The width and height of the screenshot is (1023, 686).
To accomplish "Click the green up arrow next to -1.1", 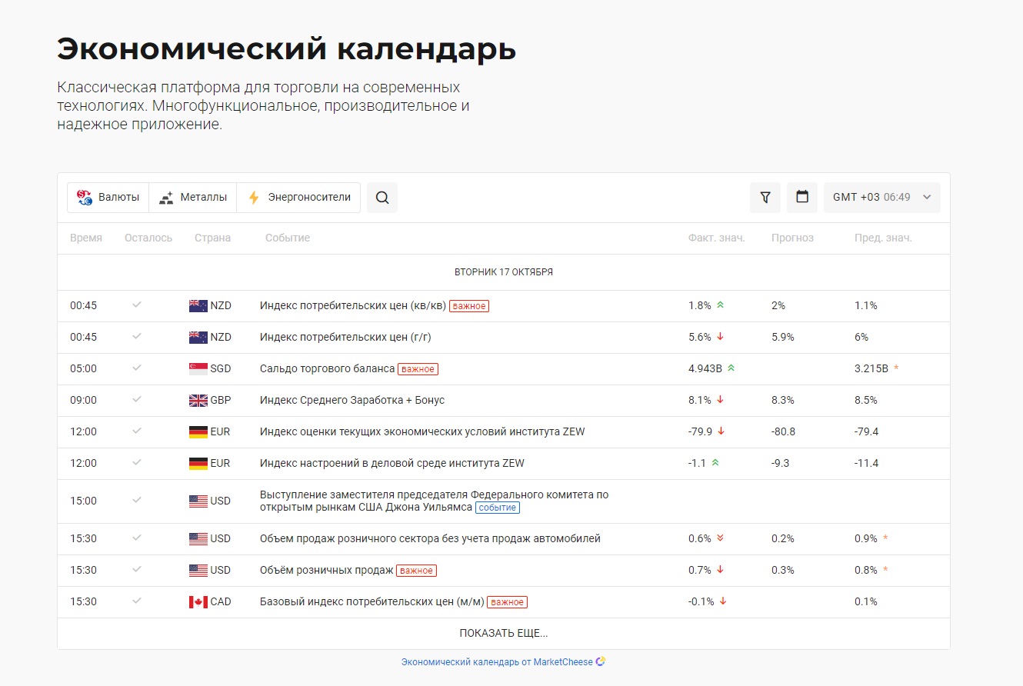I will point(715,463).
